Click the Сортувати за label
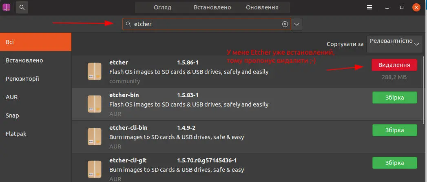427x182 pixels. coord(345,44)
